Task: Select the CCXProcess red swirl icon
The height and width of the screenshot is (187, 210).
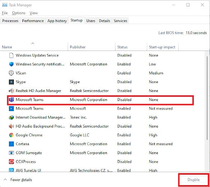Action: click(x=11, y=162)
